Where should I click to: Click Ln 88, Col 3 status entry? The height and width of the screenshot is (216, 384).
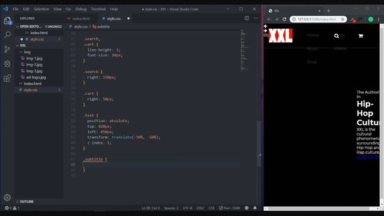tap(151, 208)
